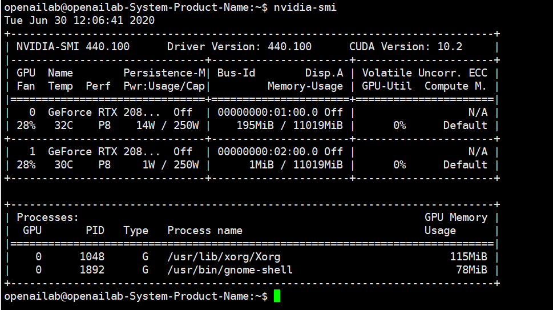Click the PID column header
Image resolution: width=553 pixels, height=310 pixels.
coord(95,231)
